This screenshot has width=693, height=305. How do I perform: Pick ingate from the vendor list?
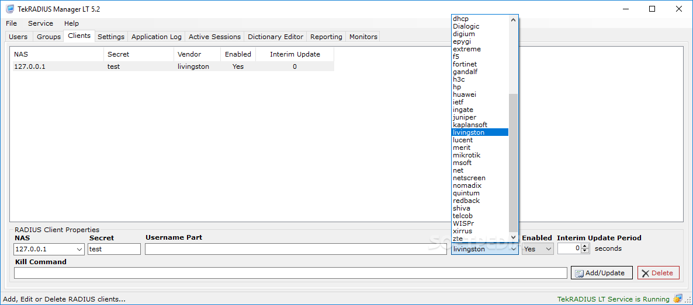point(480,110)
